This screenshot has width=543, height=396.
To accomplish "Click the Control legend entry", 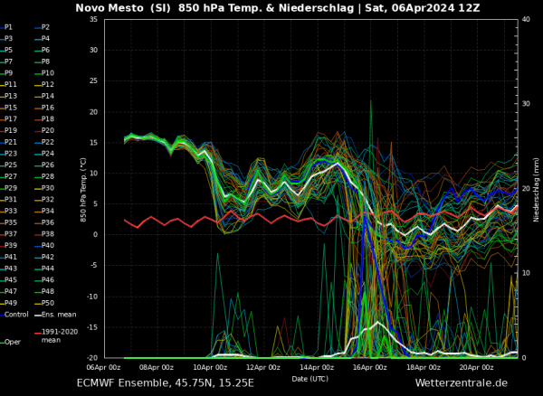I will (x=16, y=315).
